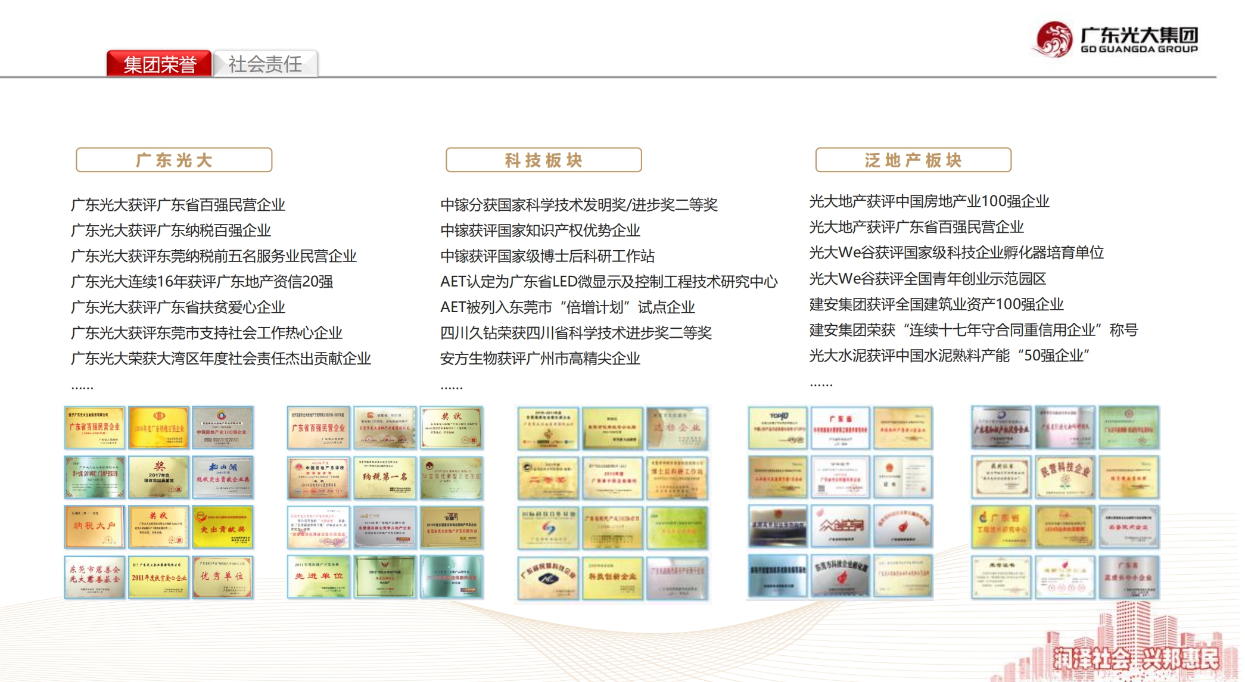Open the 中国现代新型示范住区 plaque

coord(452,477)
